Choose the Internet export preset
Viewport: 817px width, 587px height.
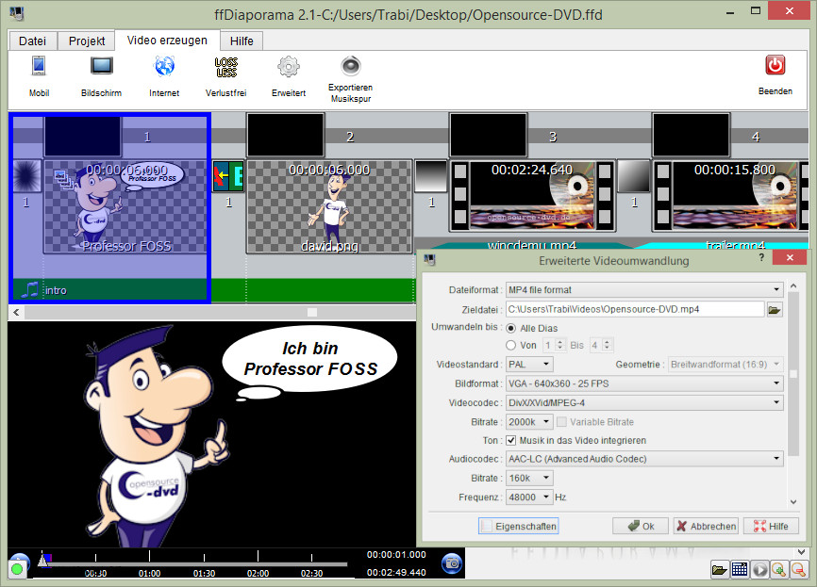164,76
